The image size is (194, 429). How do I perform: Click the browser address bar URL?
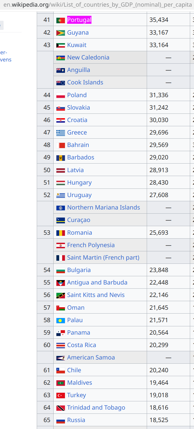click(98, 5)
